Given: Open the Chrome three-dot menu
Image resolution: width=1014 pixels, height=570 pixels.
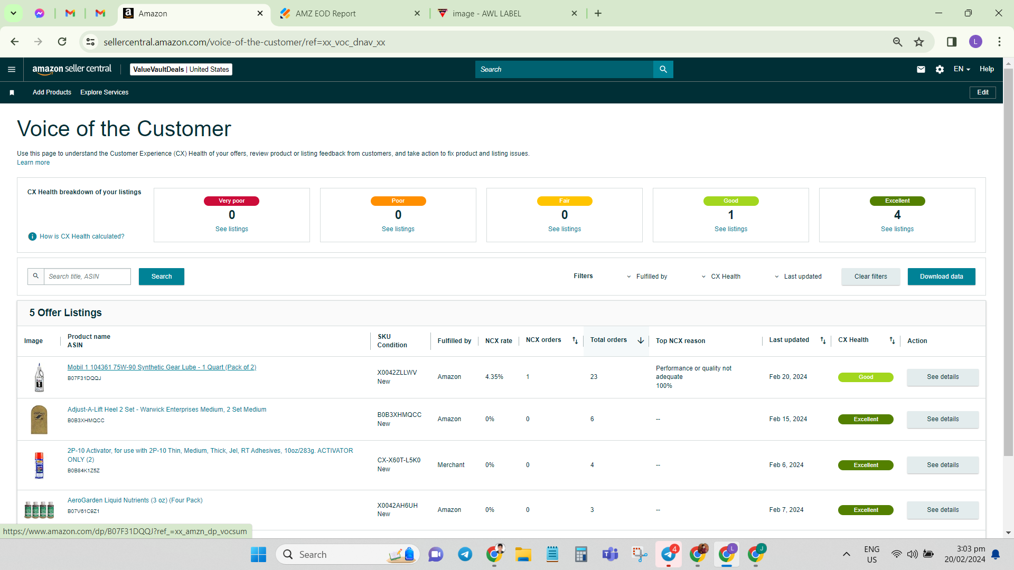Looking at the screenshot, I should [999, 42].
